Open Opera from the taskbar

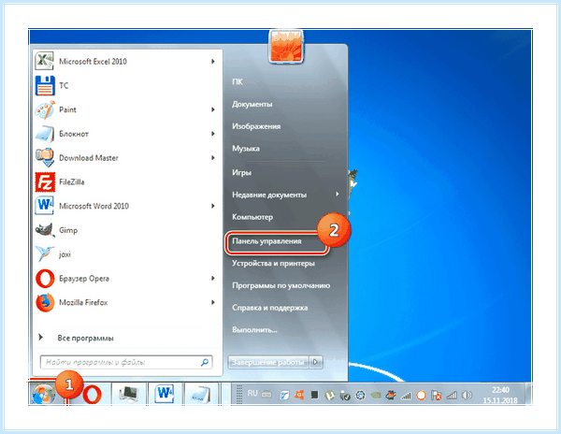(x=92, y=395)
